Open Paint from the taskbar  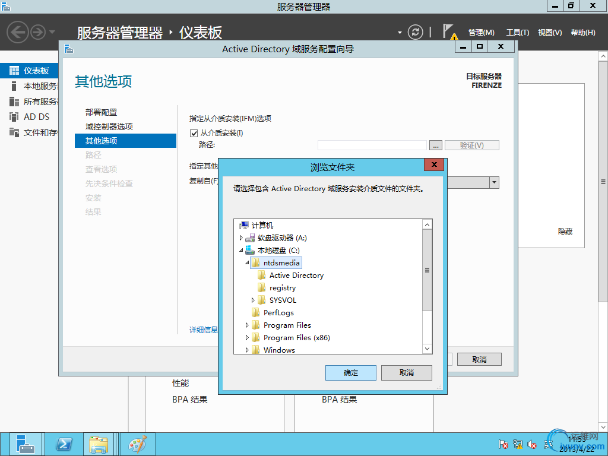point(138,444)
